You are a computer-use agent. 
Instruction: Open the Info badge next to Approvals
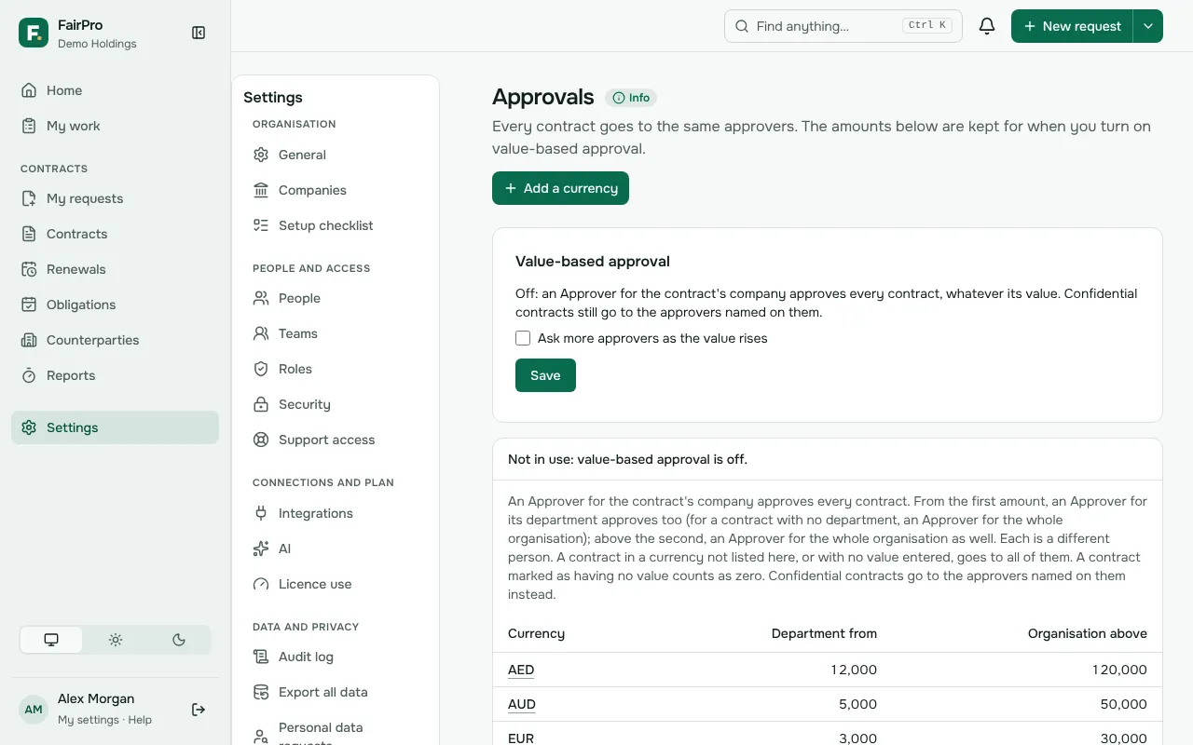631,98
